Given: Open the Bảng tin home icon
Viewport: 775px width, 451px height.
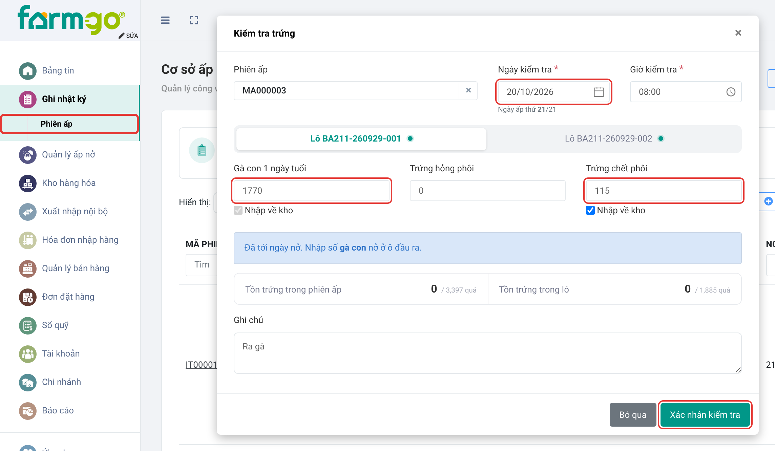Looking at the screenshot, I should click(28, 71).
